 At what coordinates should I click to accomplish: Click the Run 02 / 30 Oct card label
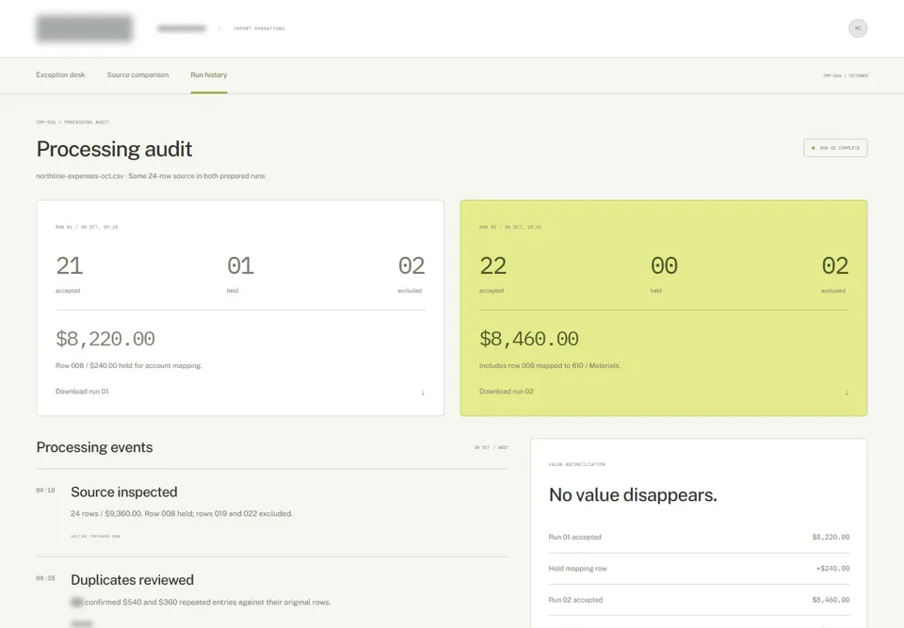click(510, 227)
